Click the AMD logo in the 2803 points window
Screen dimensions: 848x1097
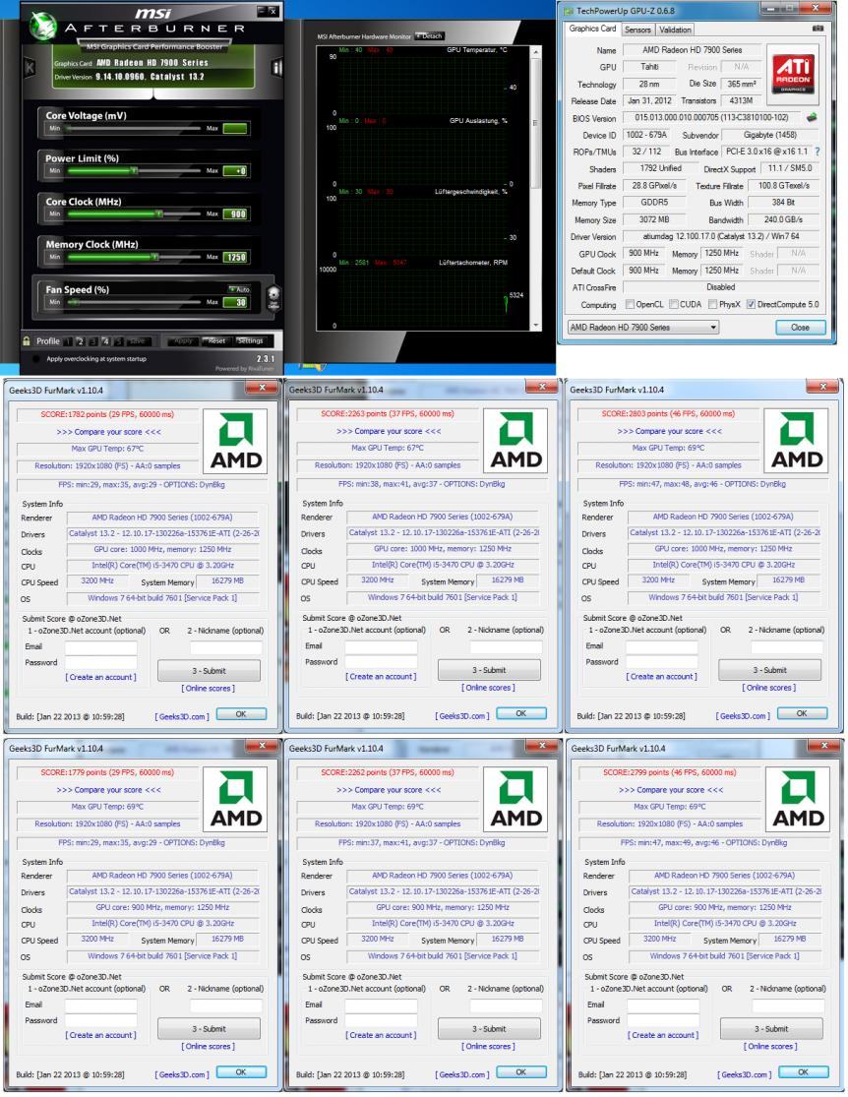coord(797,442)
